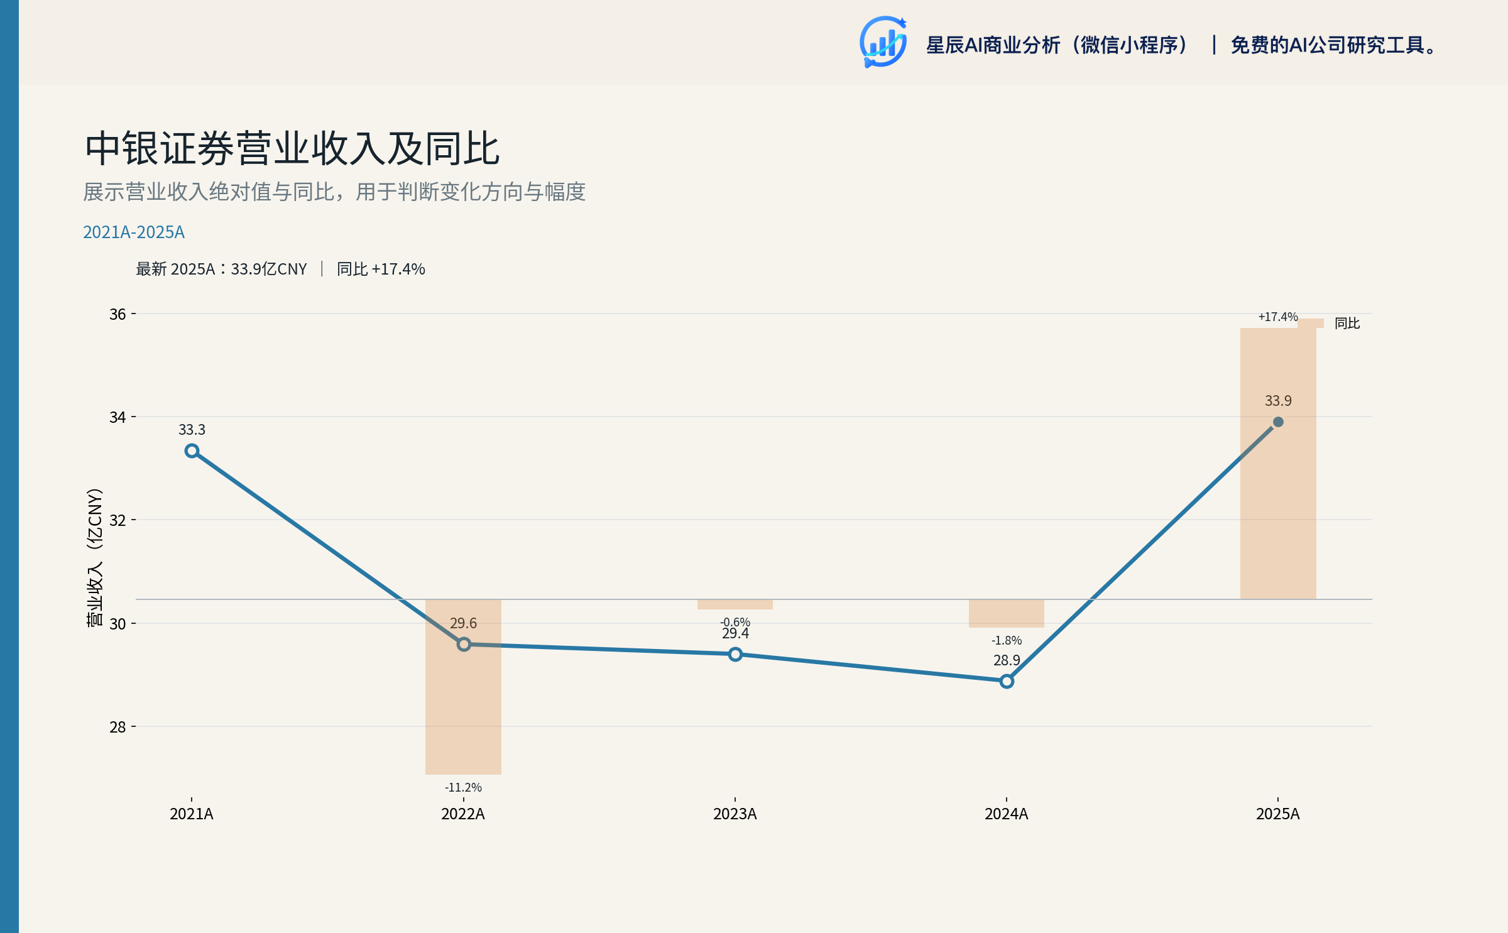Click the 2025A x-axis label
The image size is (1508, 933).
(1278, 814)
